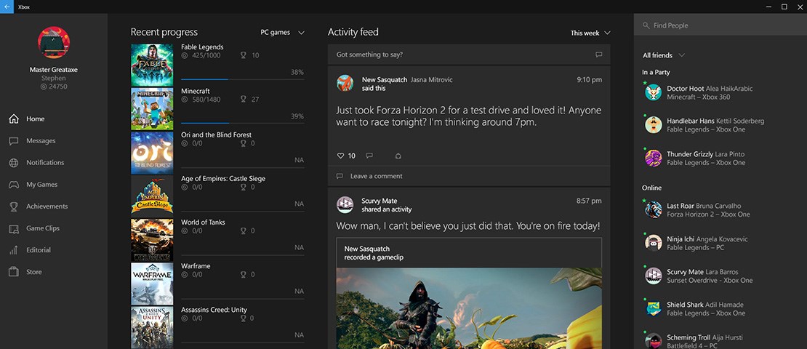Click New Sasquatch avatar in activity feed
Image resolution: width=807 pixels, height=349 pixels.
click(x=345, y=83)
